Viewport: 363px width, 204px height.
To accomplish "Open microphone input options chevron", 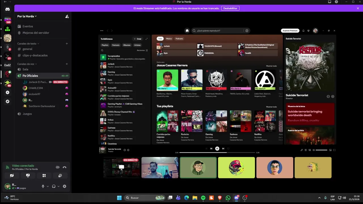I will (48, 186).
